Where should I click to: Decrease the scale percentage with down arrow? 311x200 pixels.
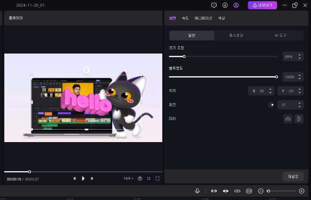click(300, 58)
